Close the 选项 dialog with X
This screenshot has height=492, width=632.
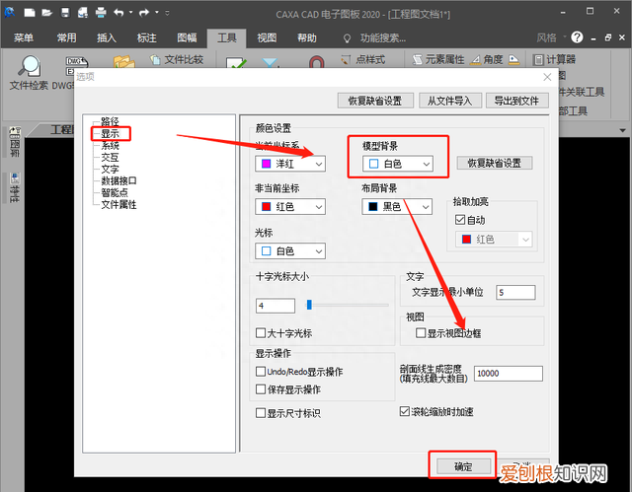pyautogui.click(x=547, y=77)
